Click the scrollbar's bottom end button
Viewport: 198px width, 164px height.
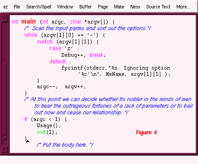point(4,150)
